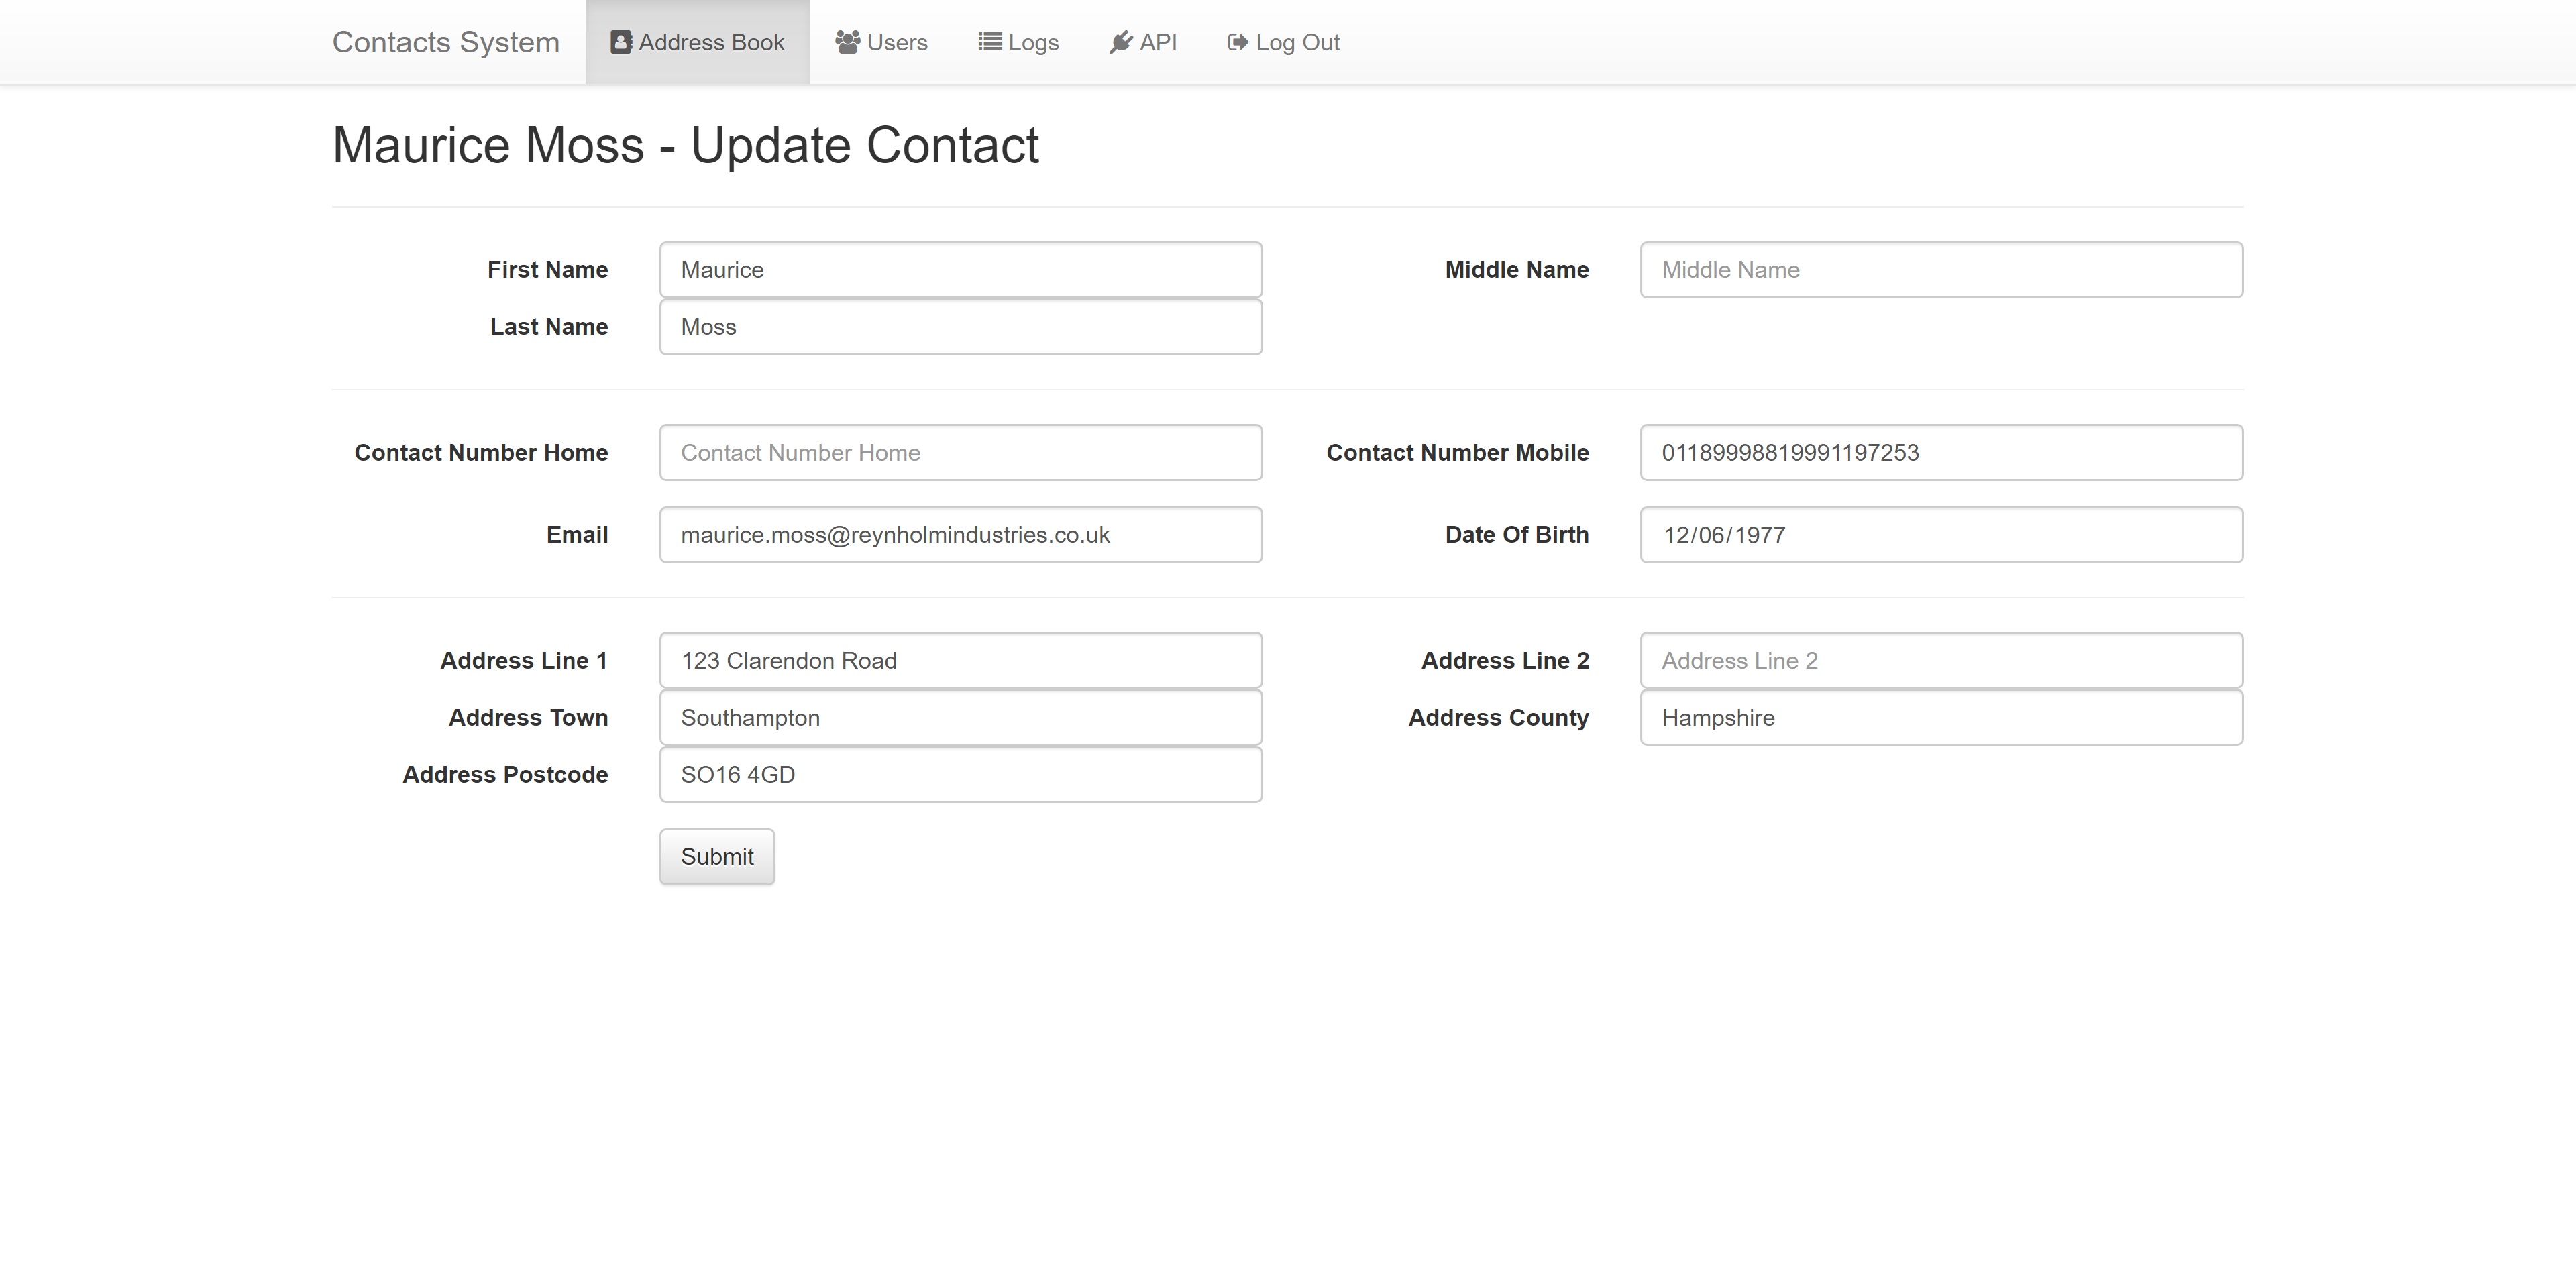This screenshot has width=2576, height=1271.
Task: Select the Address County field
Action: [1941, 718]
